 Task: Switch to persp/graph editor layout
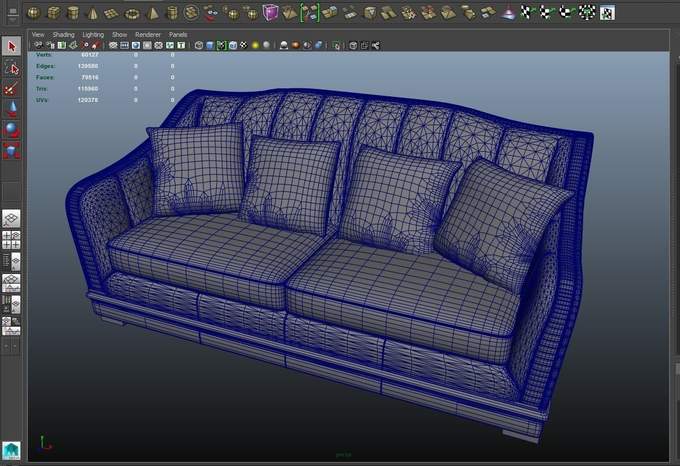click(11, 282)
